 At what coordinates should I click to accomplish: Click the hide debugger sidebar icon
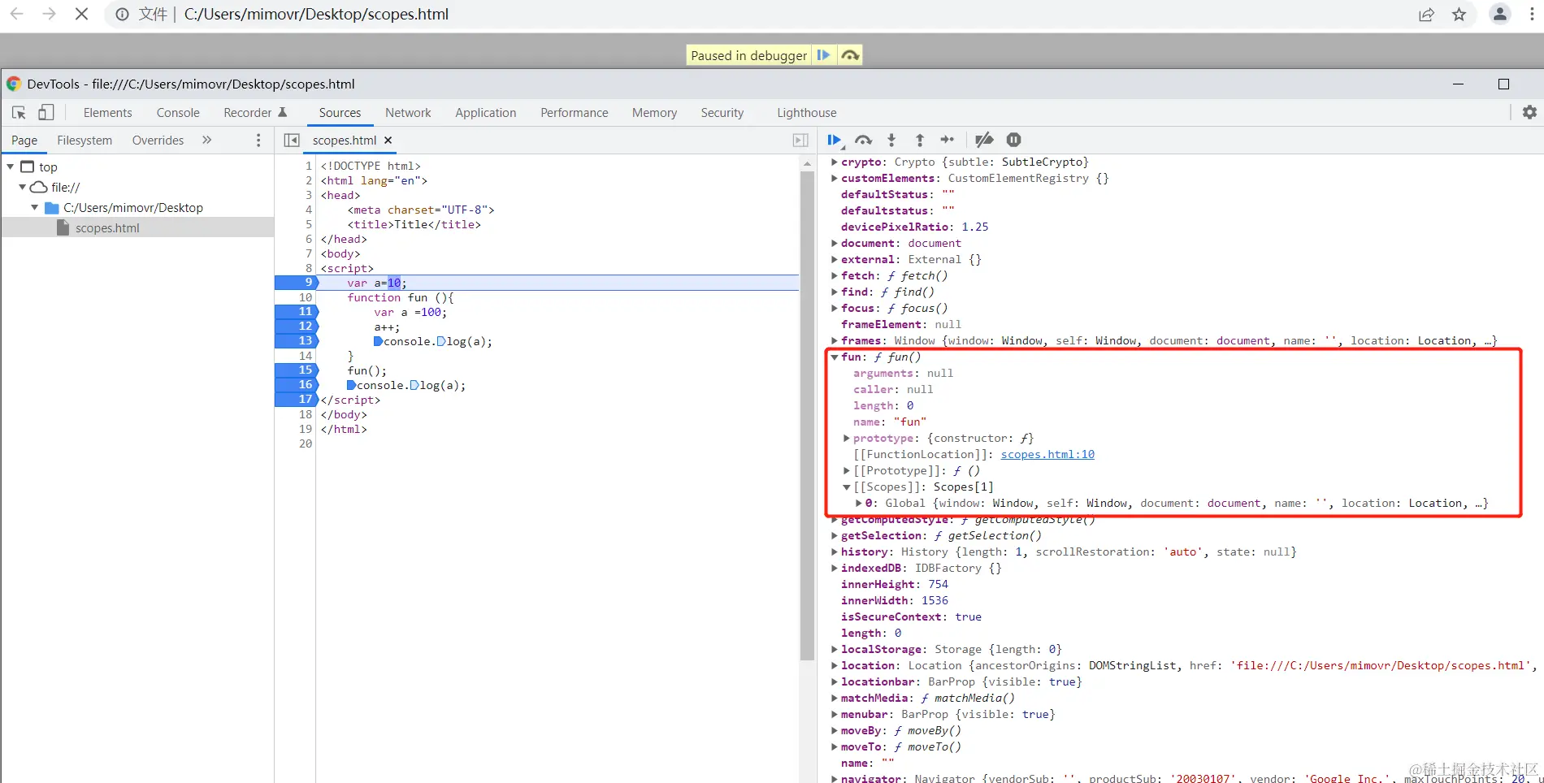[x=800, y=141]
